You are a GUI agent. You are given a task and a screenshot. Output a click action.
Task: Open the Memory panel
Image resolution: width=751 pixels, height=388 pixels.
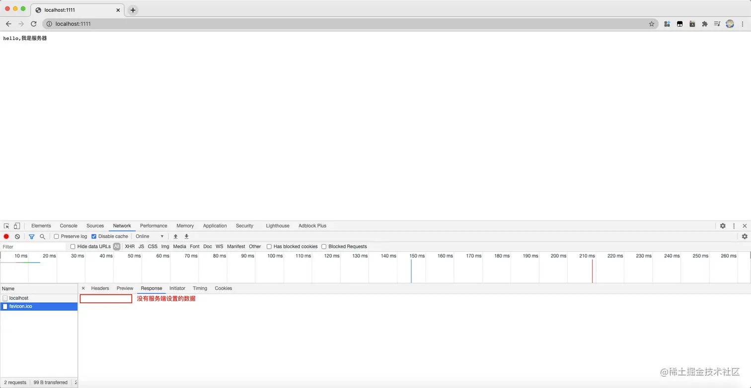click(185, 226)
